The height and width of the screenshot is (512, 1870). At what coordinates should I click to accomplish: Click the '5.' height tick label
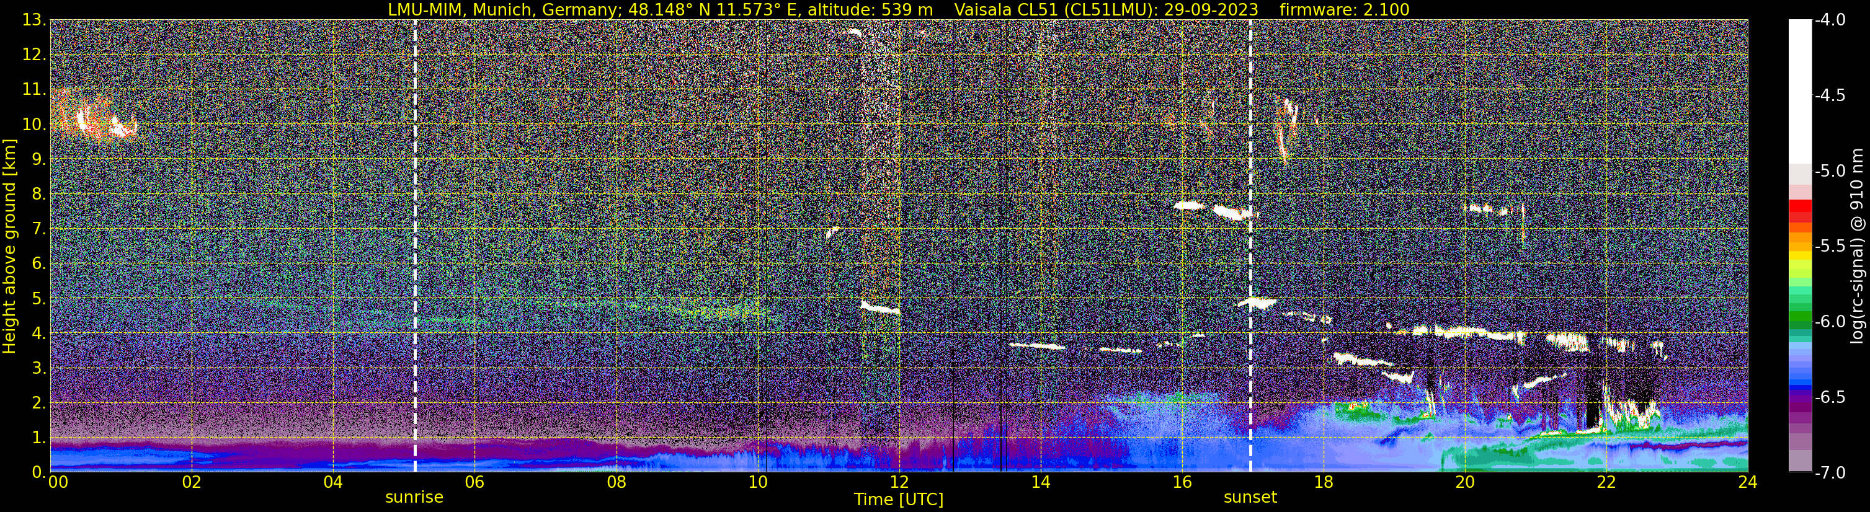point(38,298)
